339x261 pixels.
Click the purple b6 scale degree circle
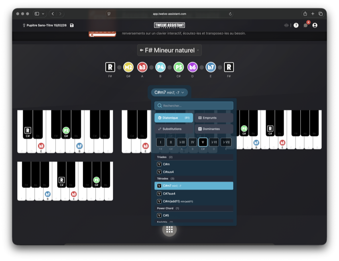point(193,67)
